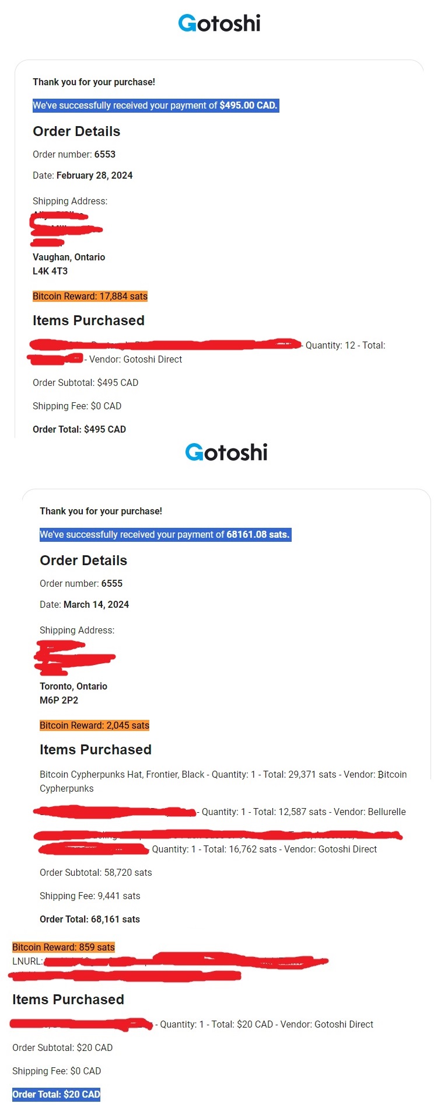Click order number 6553
Screen dimensions: 434x1107
(105, 155)
